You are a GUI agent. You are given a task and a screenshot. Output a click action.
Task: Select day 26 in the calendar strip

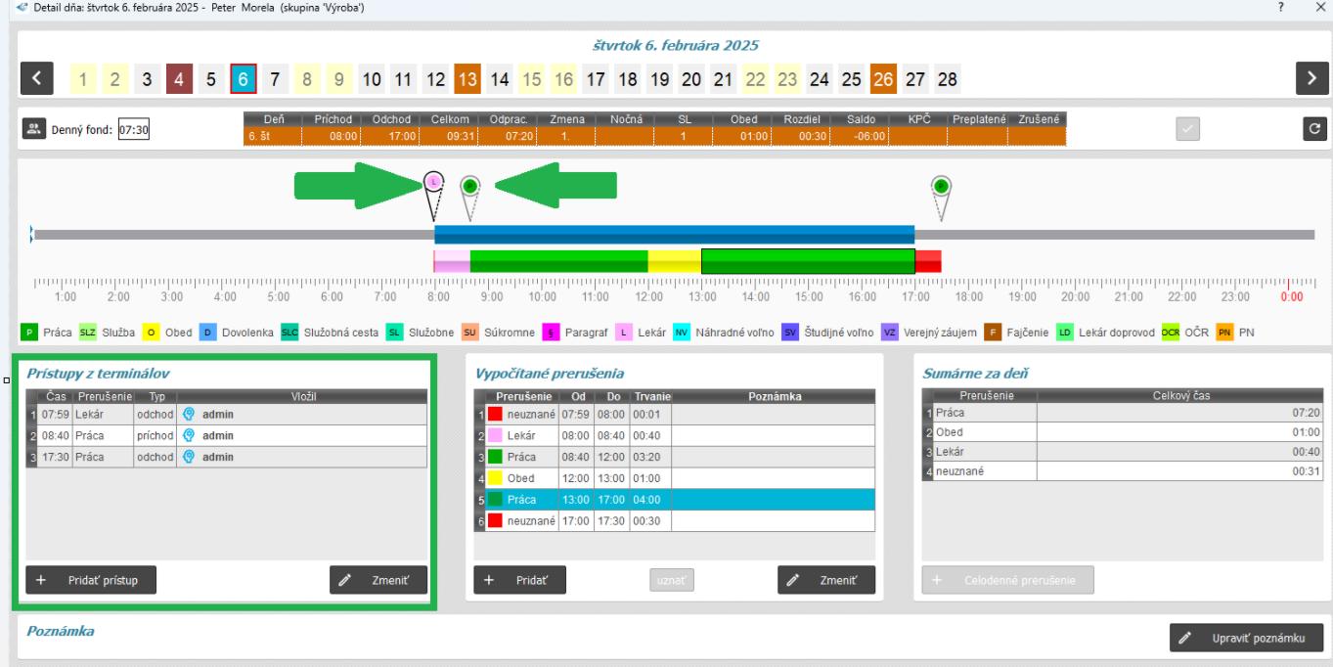(883, 78)
